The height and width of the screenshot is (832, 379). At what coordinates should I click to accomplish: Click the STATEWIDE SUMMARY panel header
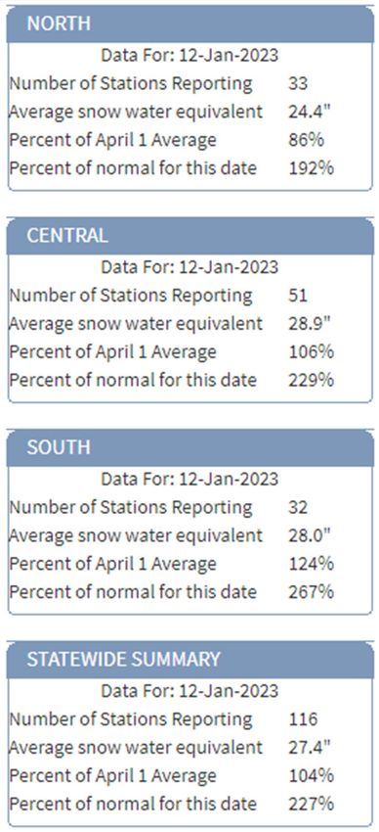[189, 660]
